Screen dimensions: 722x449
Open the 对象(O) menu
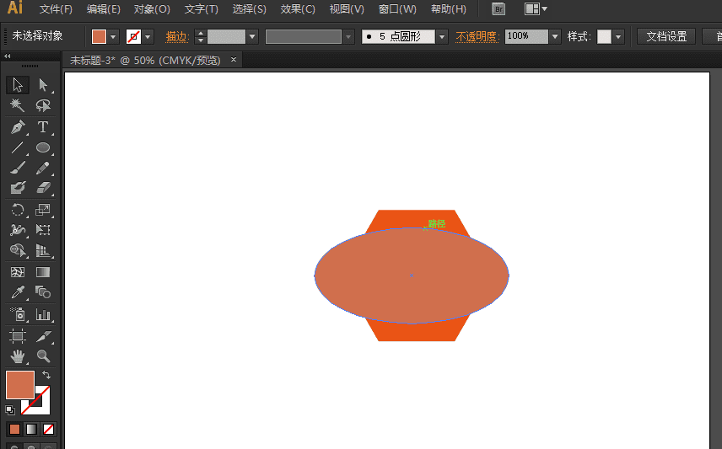coord(152,9)
